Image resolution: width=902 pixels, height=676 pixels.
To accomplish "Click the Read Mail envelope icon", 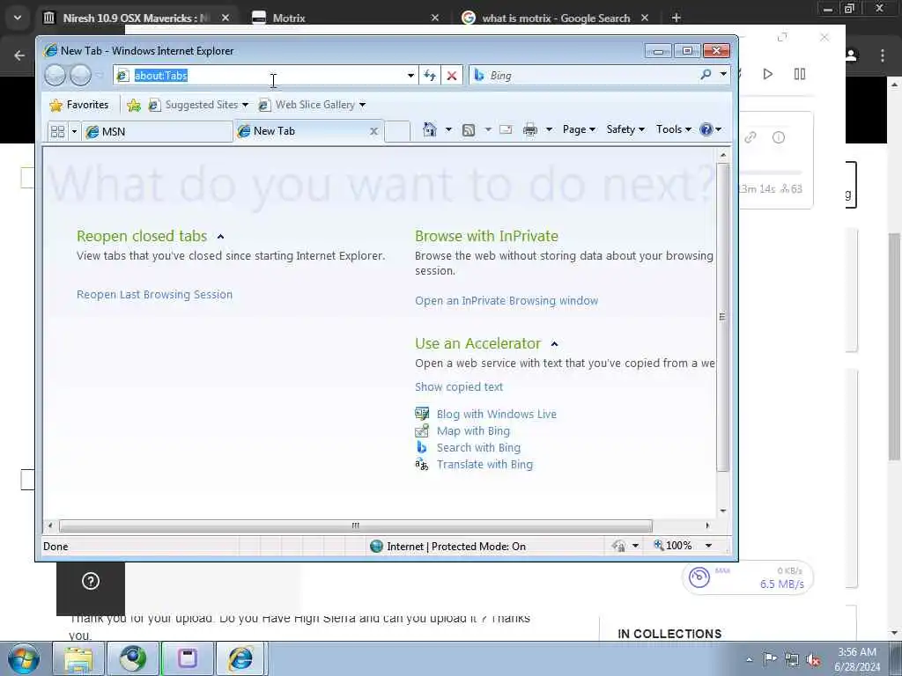I will 506,129.
